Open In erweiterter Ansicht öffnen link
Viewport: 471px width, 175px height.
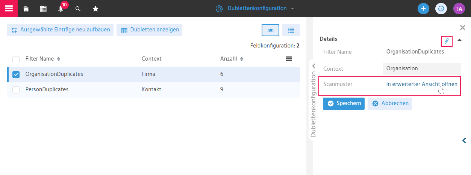point(422,84)
